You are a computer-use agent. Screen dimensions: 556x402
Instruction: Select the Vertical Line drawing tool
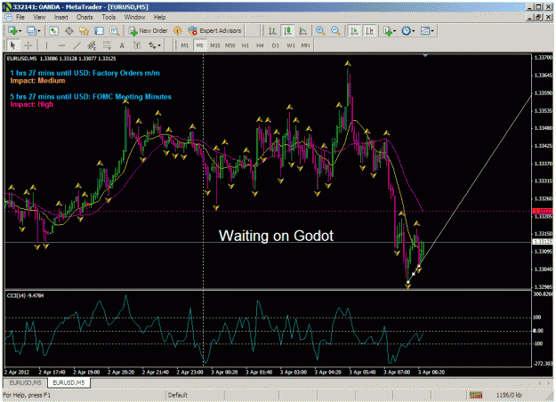pyautogui.click(x=46, y=45)
